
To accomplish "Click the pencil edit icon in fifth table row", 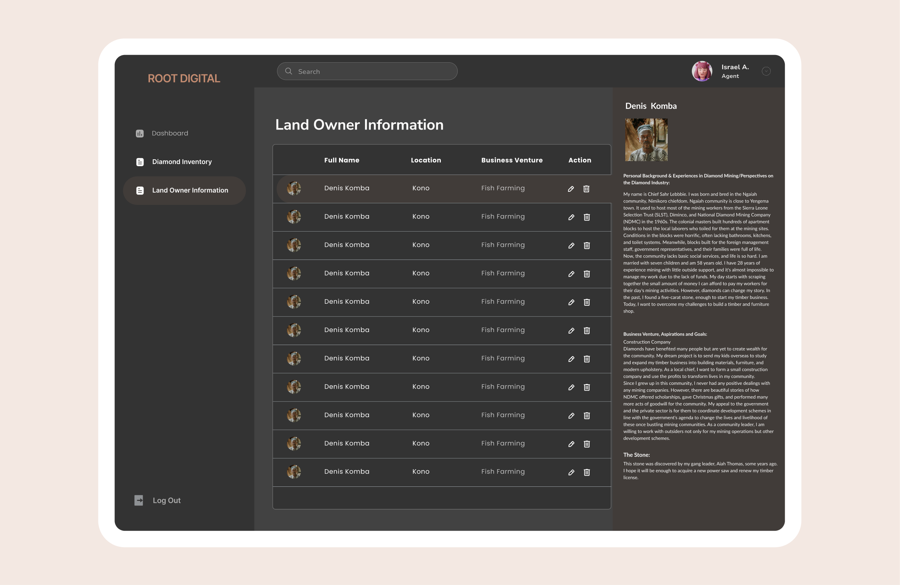I will click(x=571, y=302).
